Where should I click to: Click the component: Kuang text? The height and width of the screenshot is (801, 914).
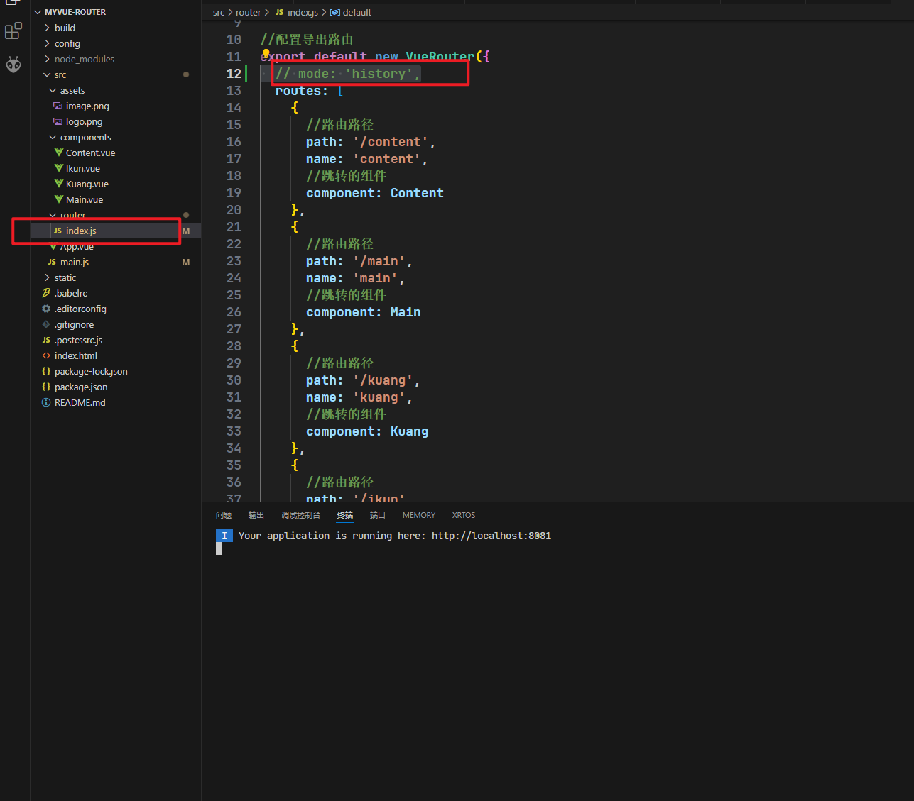click(x=367, y=431)
